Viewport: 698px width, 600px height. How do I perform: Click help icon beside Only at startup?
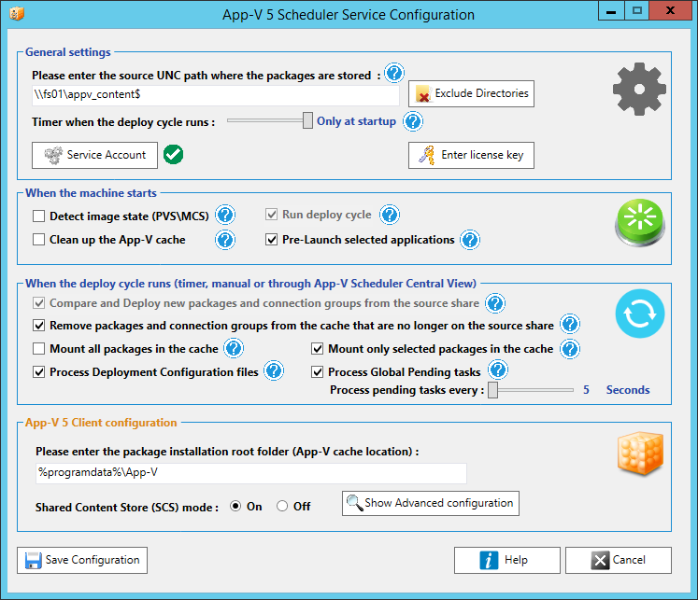tap(413, 121)
